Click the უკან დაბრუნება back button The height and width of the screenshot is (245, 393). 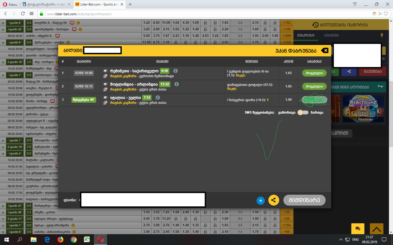tap(296, 51)
